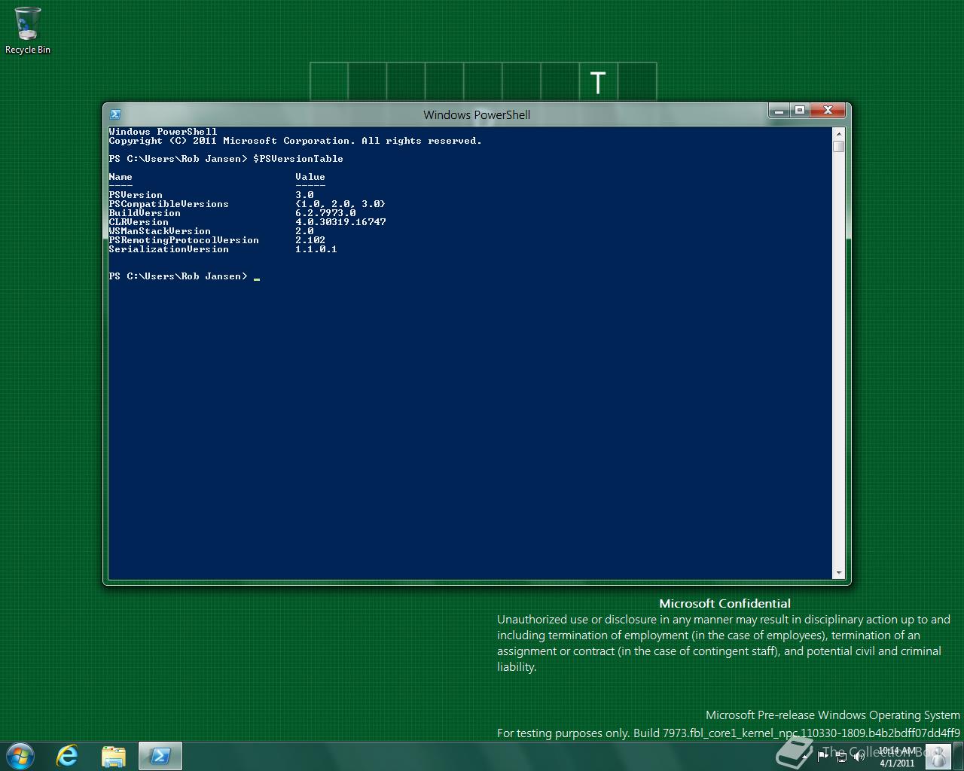Maximize the Windows PowerShell window
Screen dimensions: 964x771
(x=800, y=111)
